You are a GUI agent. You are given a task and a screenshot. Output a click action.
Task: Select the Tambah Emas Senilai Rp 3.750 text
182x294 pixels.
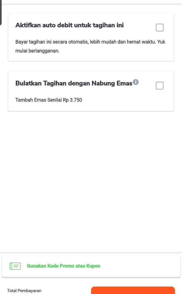tap(48, 100)
